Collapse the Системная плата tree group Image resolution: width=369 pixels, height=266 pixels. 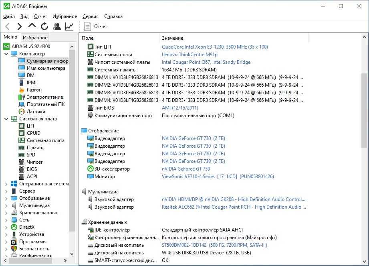point(6,119)
